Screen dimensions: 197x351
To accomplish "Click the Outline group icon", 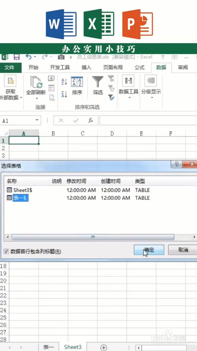I will click(151, 81).
